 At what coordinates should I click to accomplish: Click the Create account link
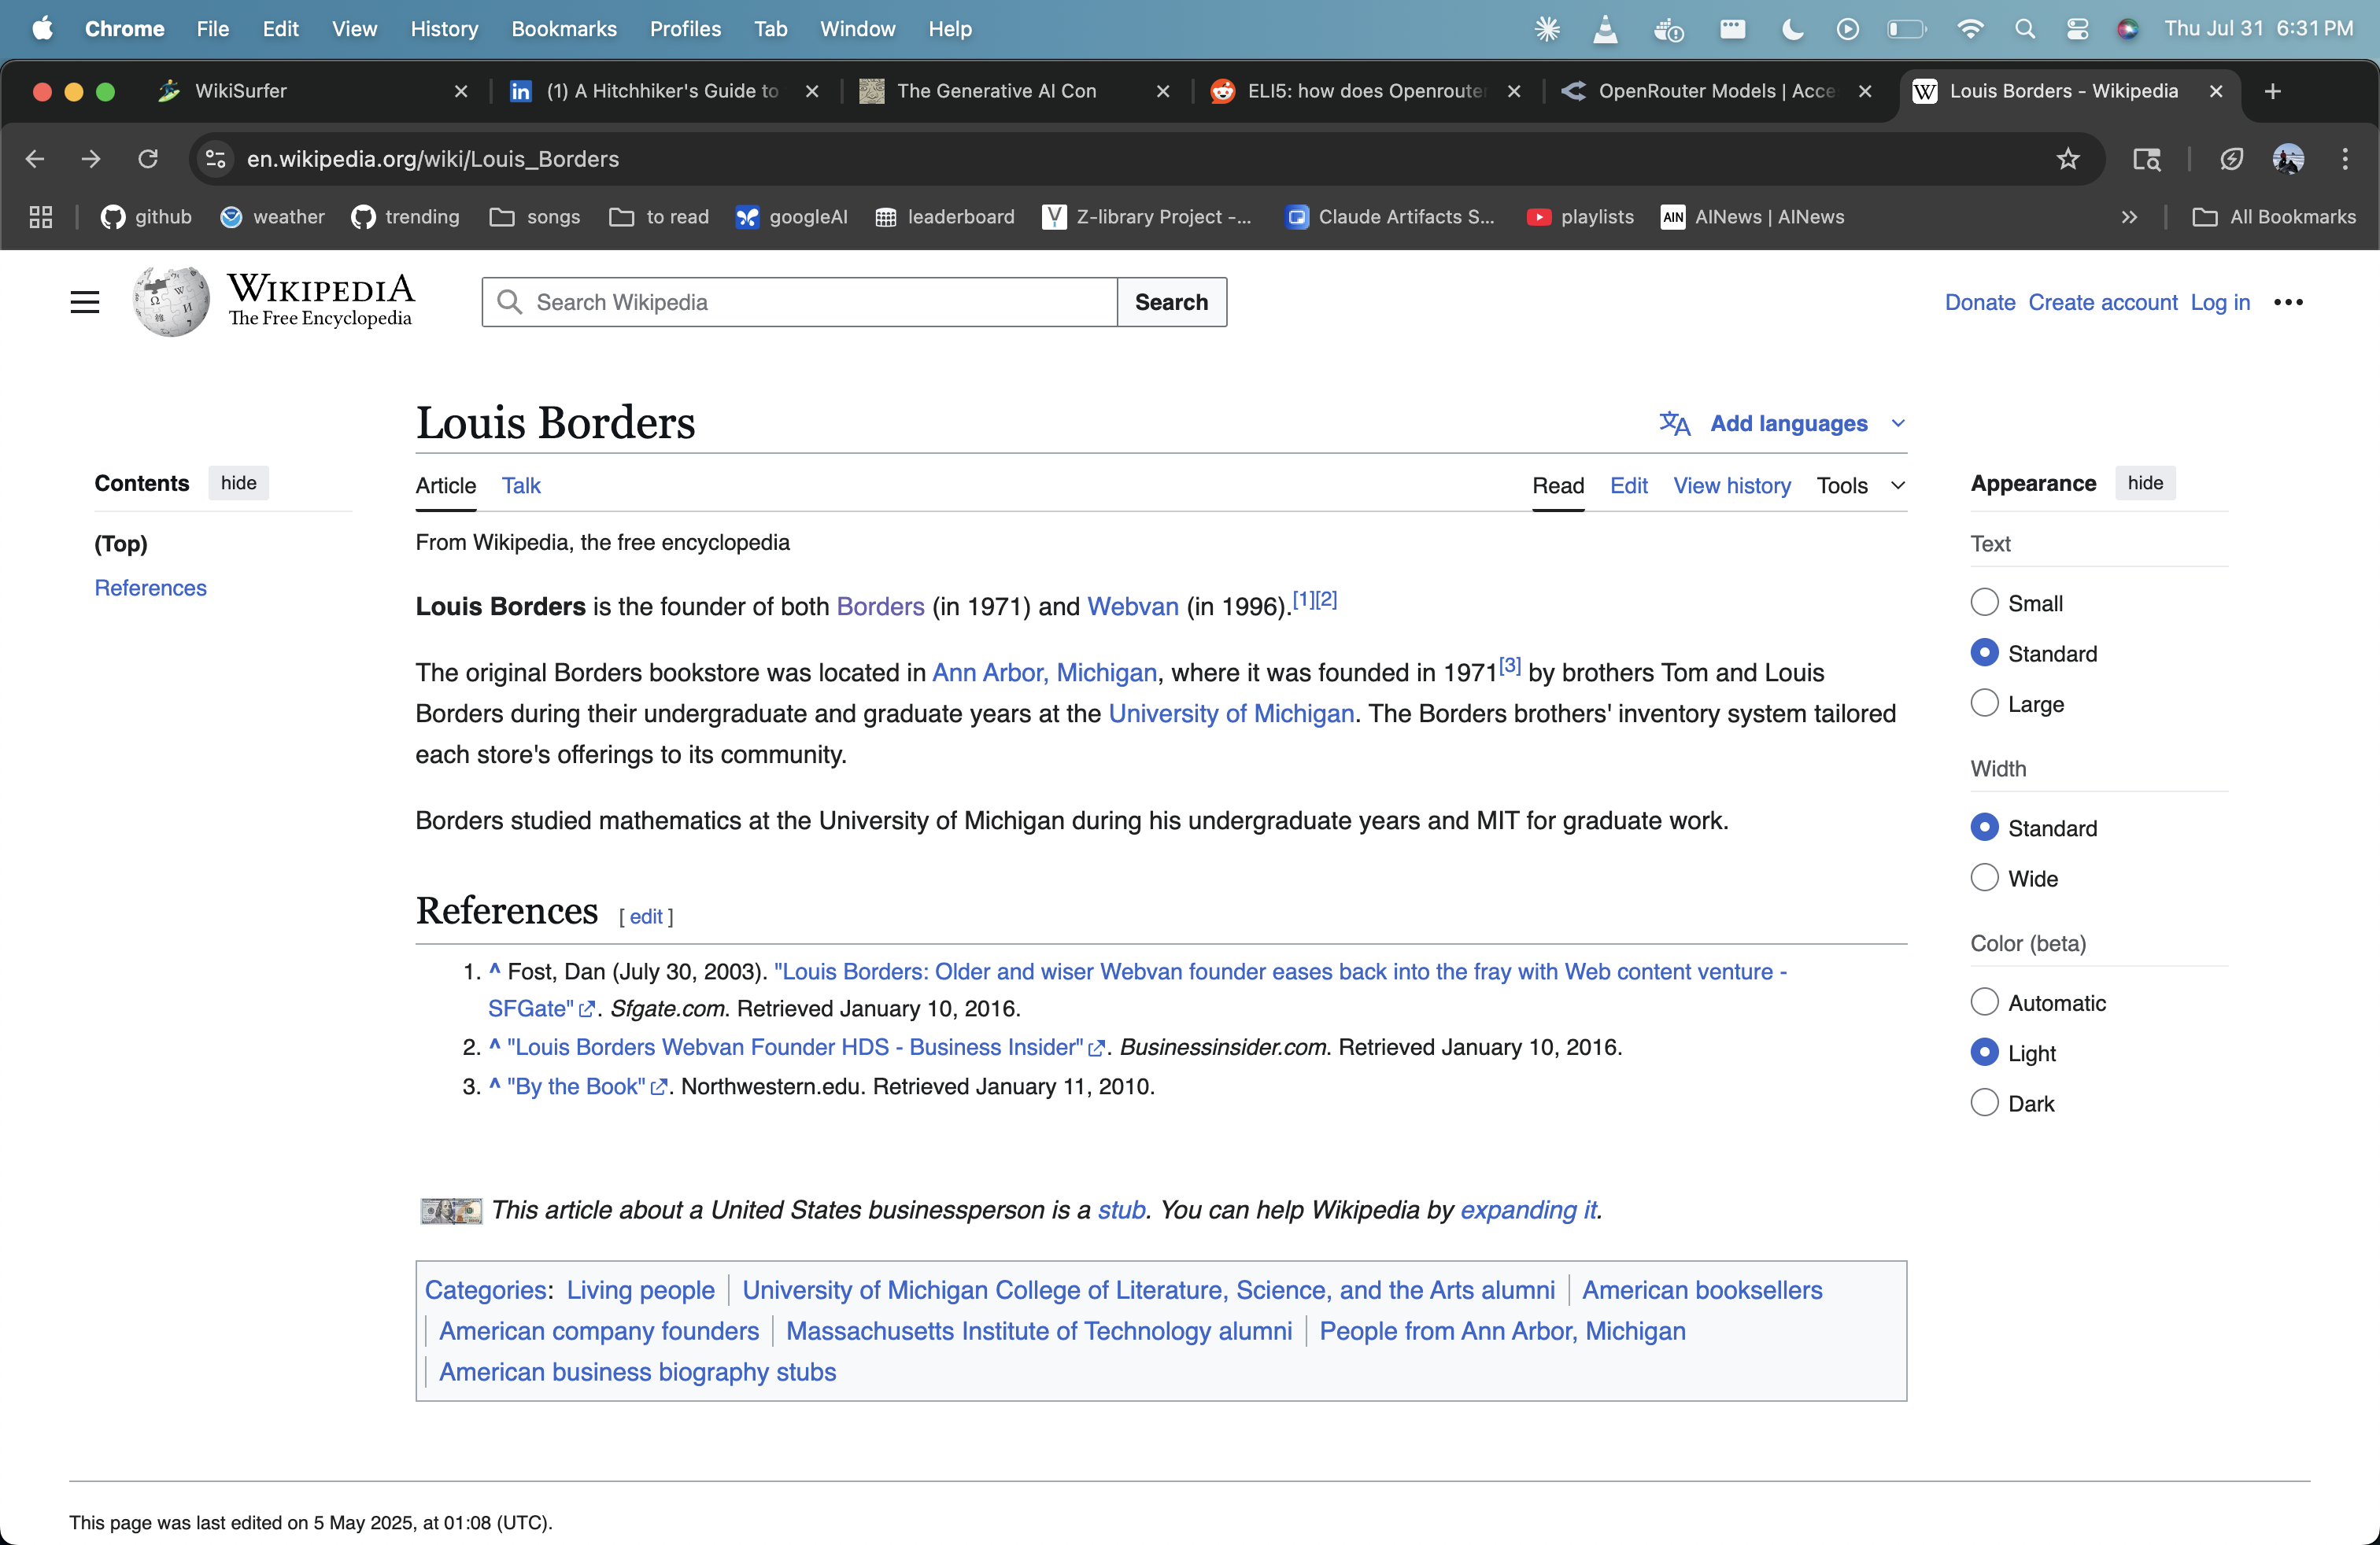[x=2102, y=302]
